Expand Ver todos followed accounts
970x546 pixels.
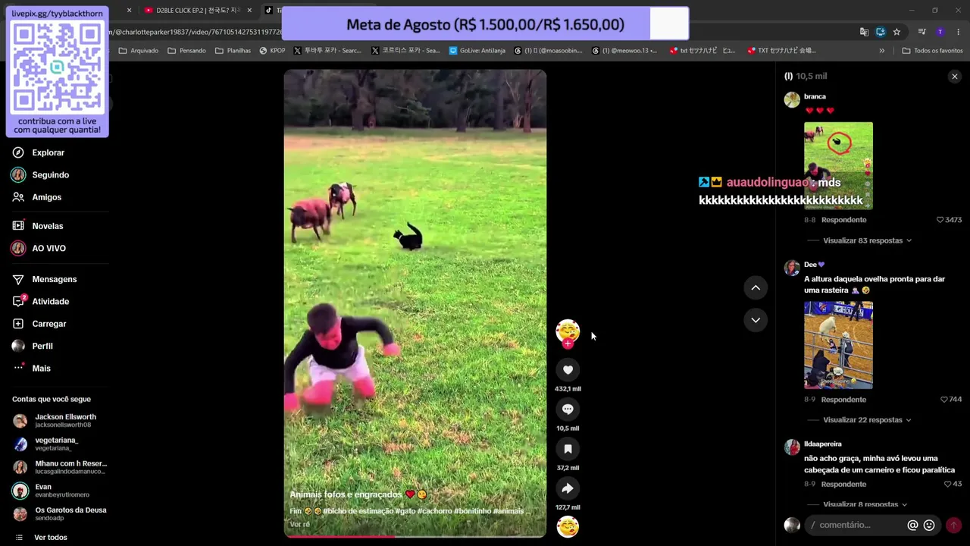click(x=50, y=537)
